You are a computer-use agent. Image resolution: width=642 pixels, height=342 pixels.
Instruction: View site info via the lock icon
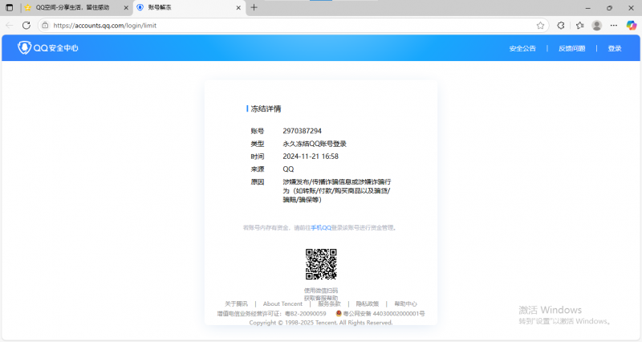click(46, 26)
